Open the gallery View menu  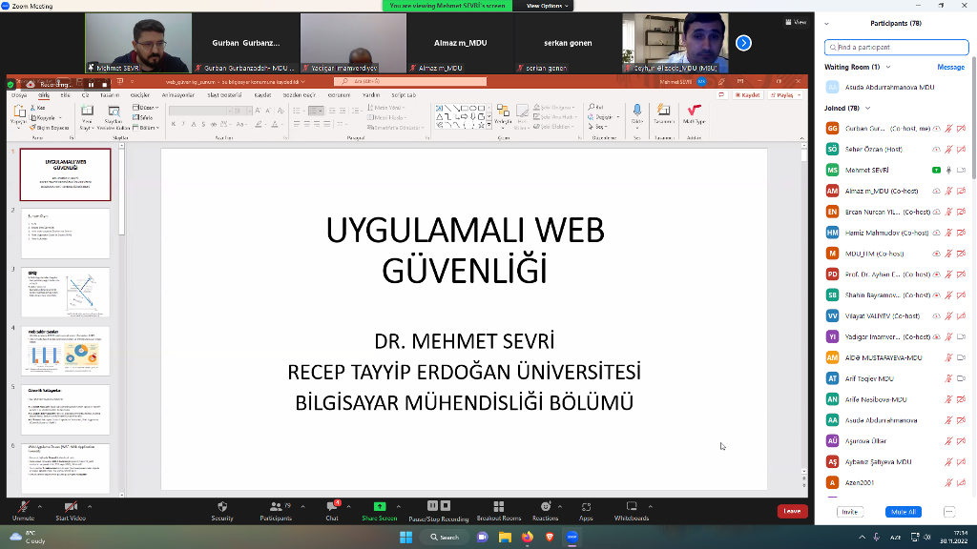[x=798, y=22]
